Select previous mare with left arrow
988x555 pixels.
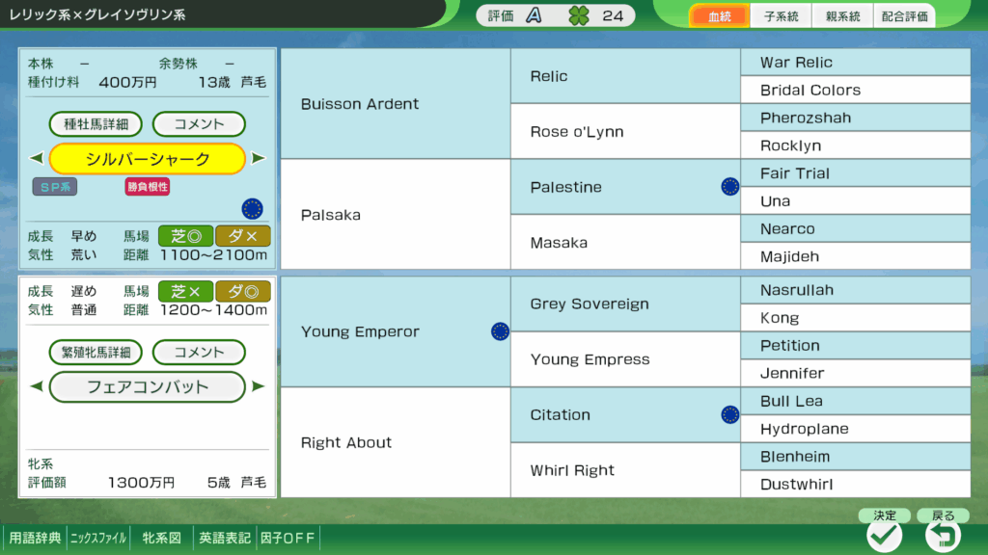click(x=37, y=386)
